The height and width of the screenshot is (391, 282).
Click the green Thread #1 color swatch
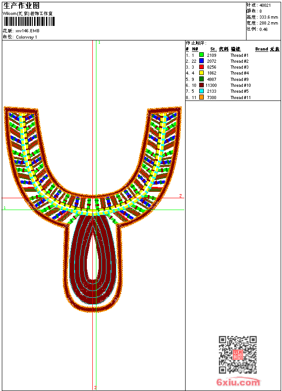201,55
